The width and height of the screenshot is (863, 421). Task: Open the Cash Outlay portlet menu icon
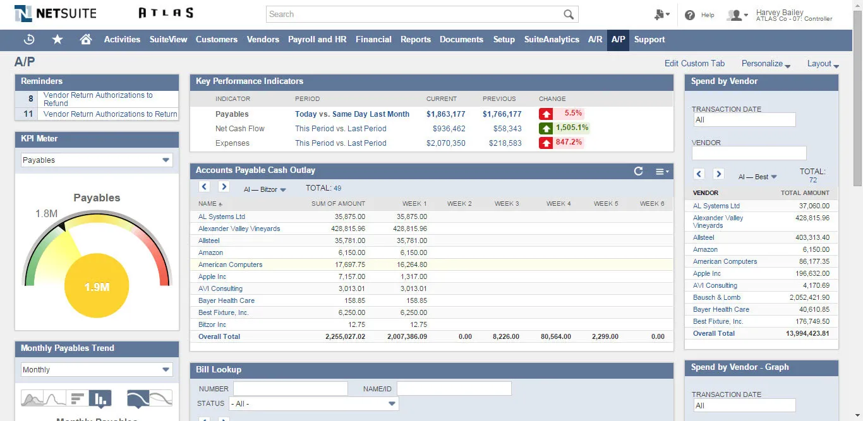coord(660,171)
